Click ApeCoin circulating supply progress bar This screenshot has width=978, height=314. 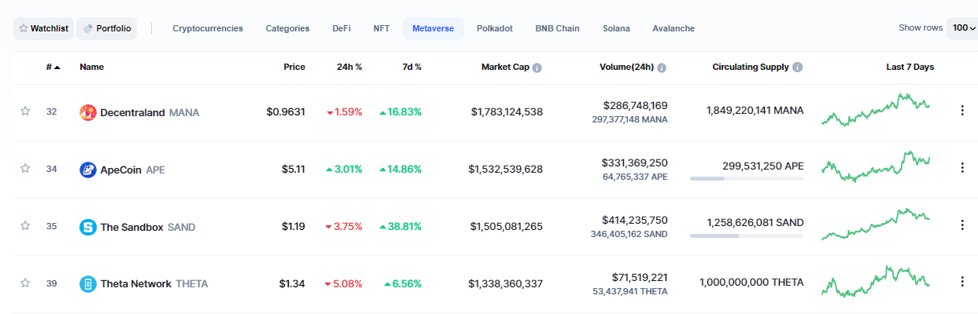(747, 179)
